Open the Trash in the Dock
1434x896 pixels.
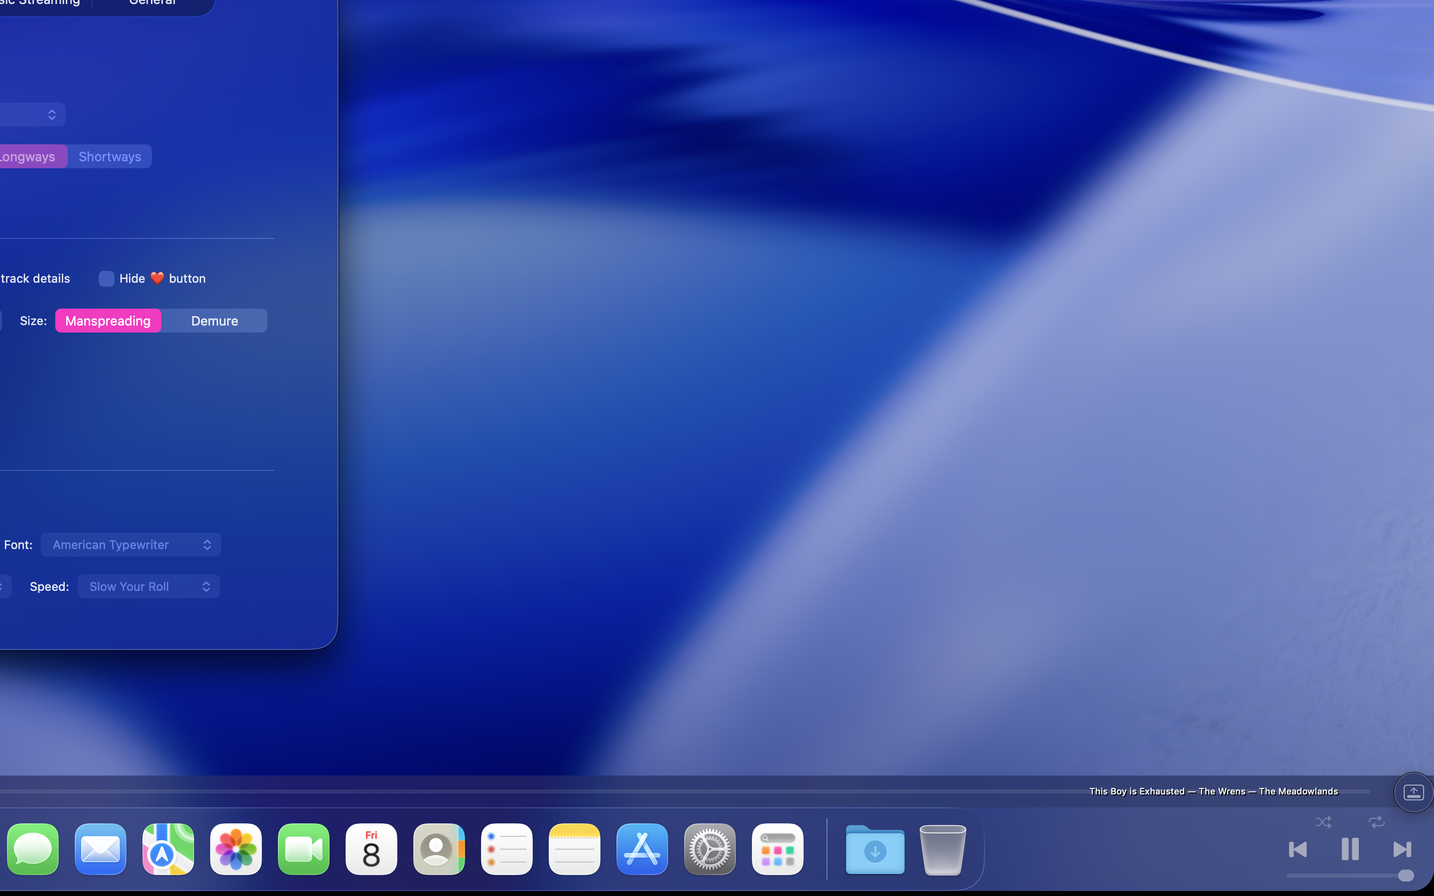(x=943, y=849)
